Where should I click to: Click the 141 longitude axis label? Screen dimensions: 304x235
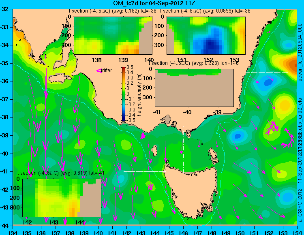112,233
